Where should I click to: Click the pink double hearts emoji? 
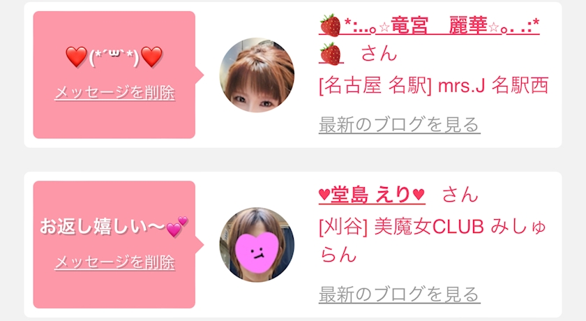pyautogui.click(x=176, y=227)
